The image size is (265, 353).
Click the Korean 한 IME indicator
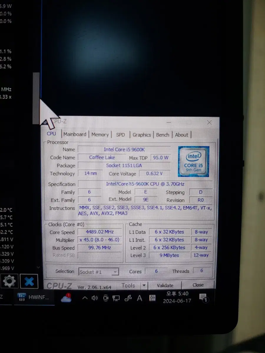tap(152, 298)
